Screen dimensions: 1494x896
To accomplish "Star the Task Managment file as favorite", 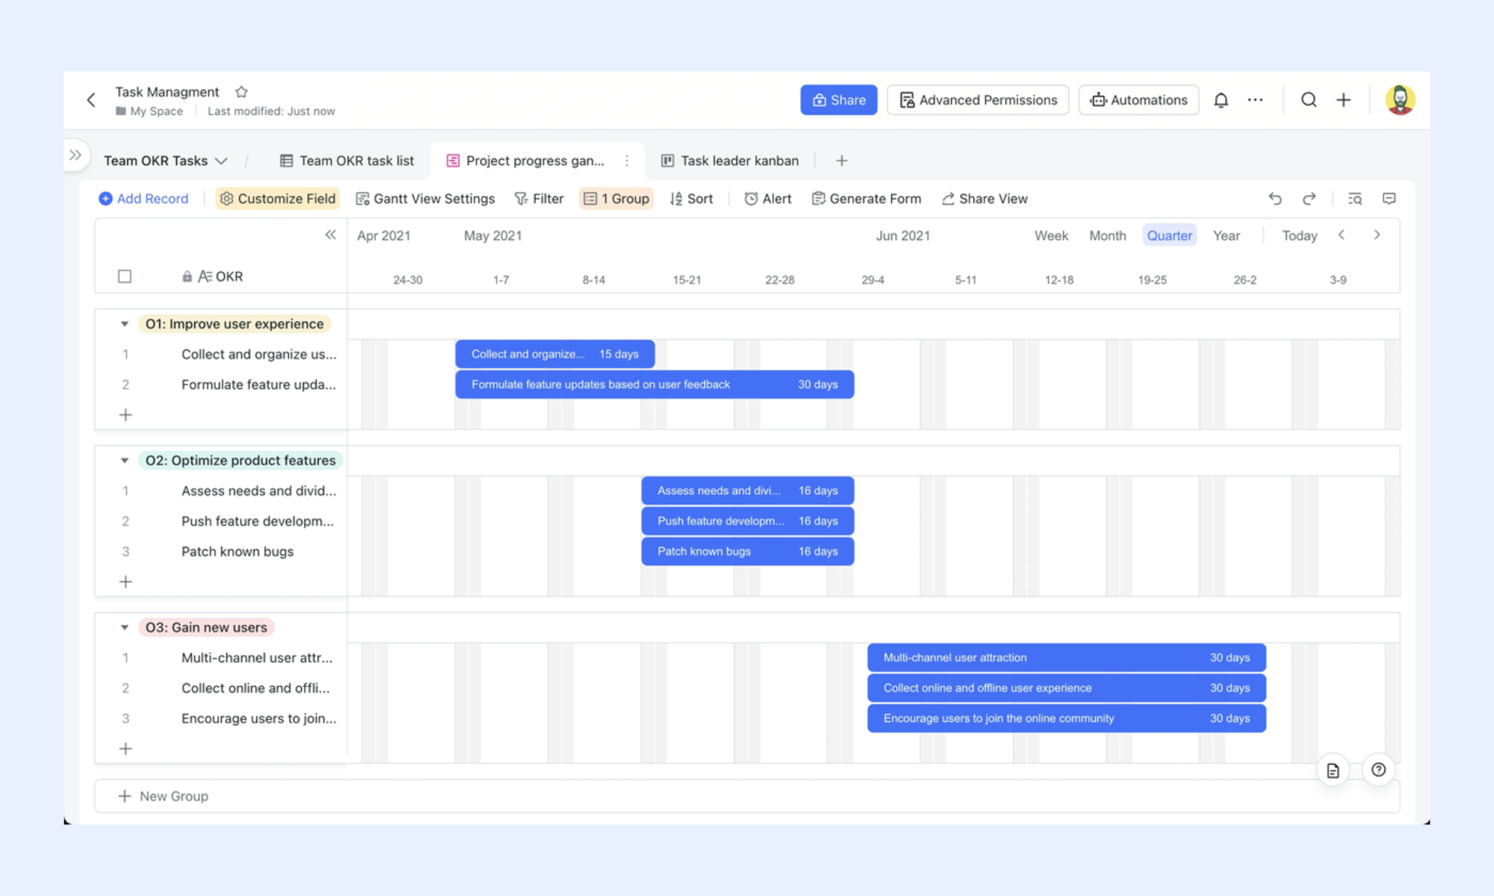I will point(241,92).
